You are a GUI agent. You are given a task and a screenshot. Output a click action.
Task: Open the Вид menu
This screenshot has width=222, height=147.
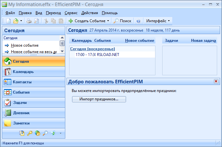pos(39,13)
